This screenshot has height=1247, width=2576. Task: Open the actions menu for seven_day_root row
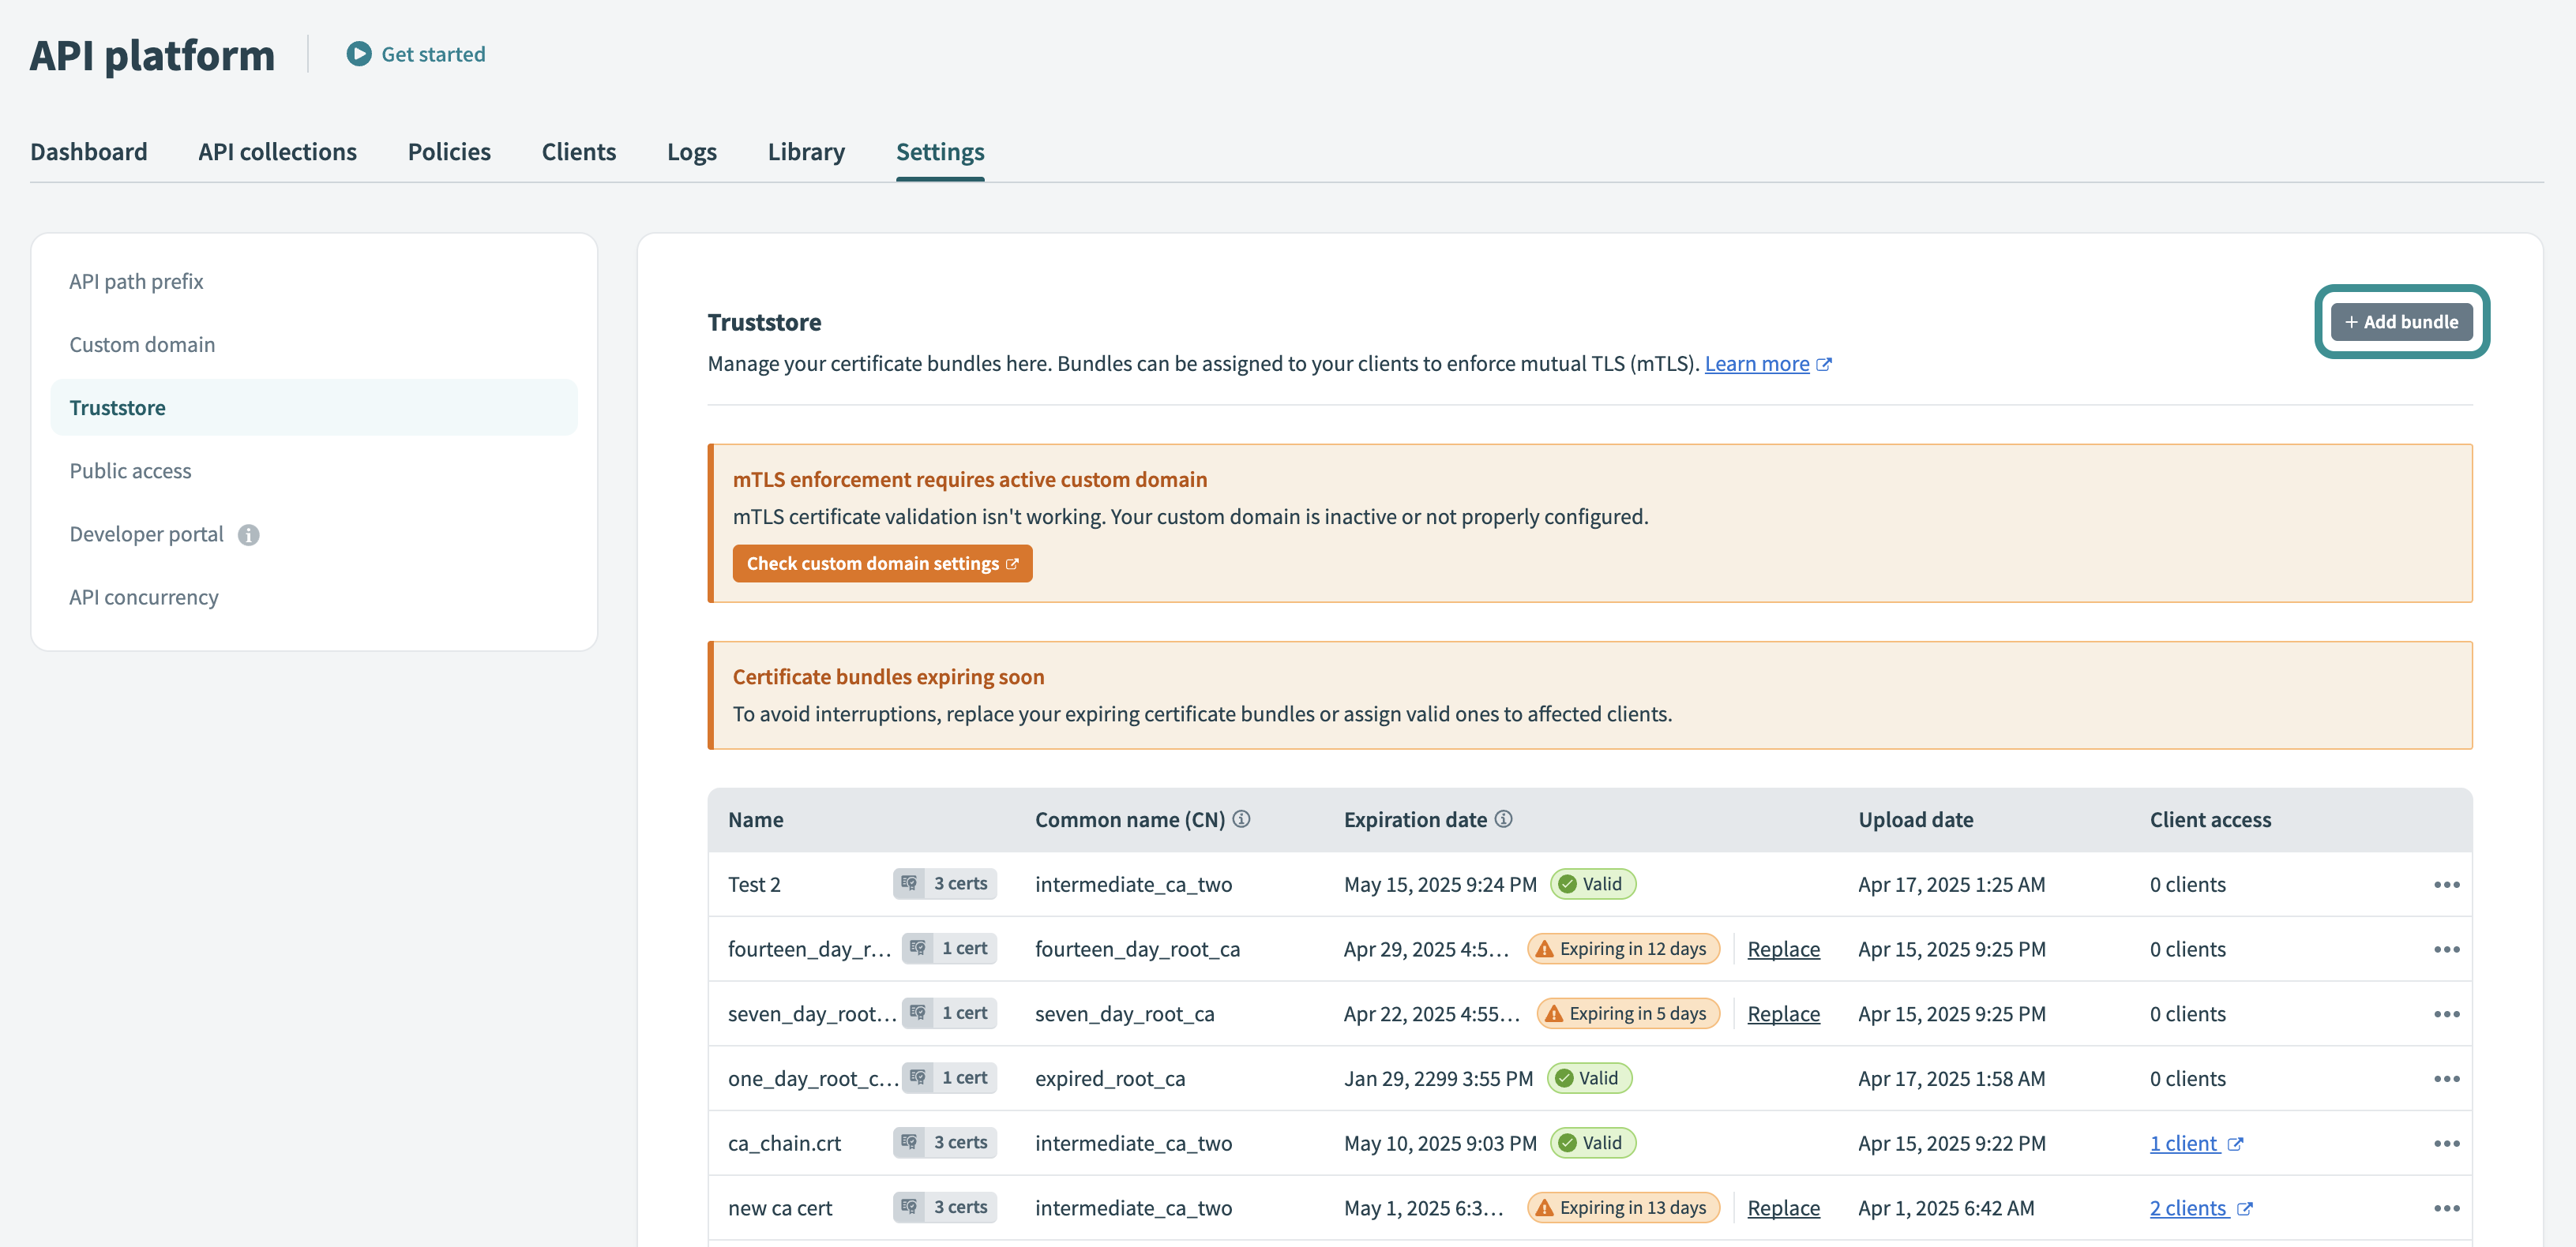(x=2448, y=1012)
